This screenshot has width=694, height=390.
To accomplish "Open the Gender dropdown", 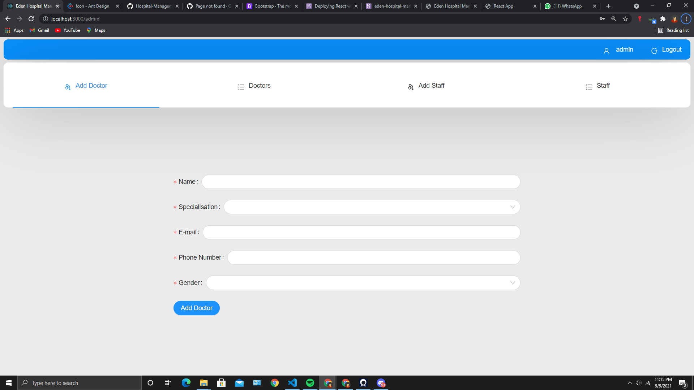I will coord(363,283).
